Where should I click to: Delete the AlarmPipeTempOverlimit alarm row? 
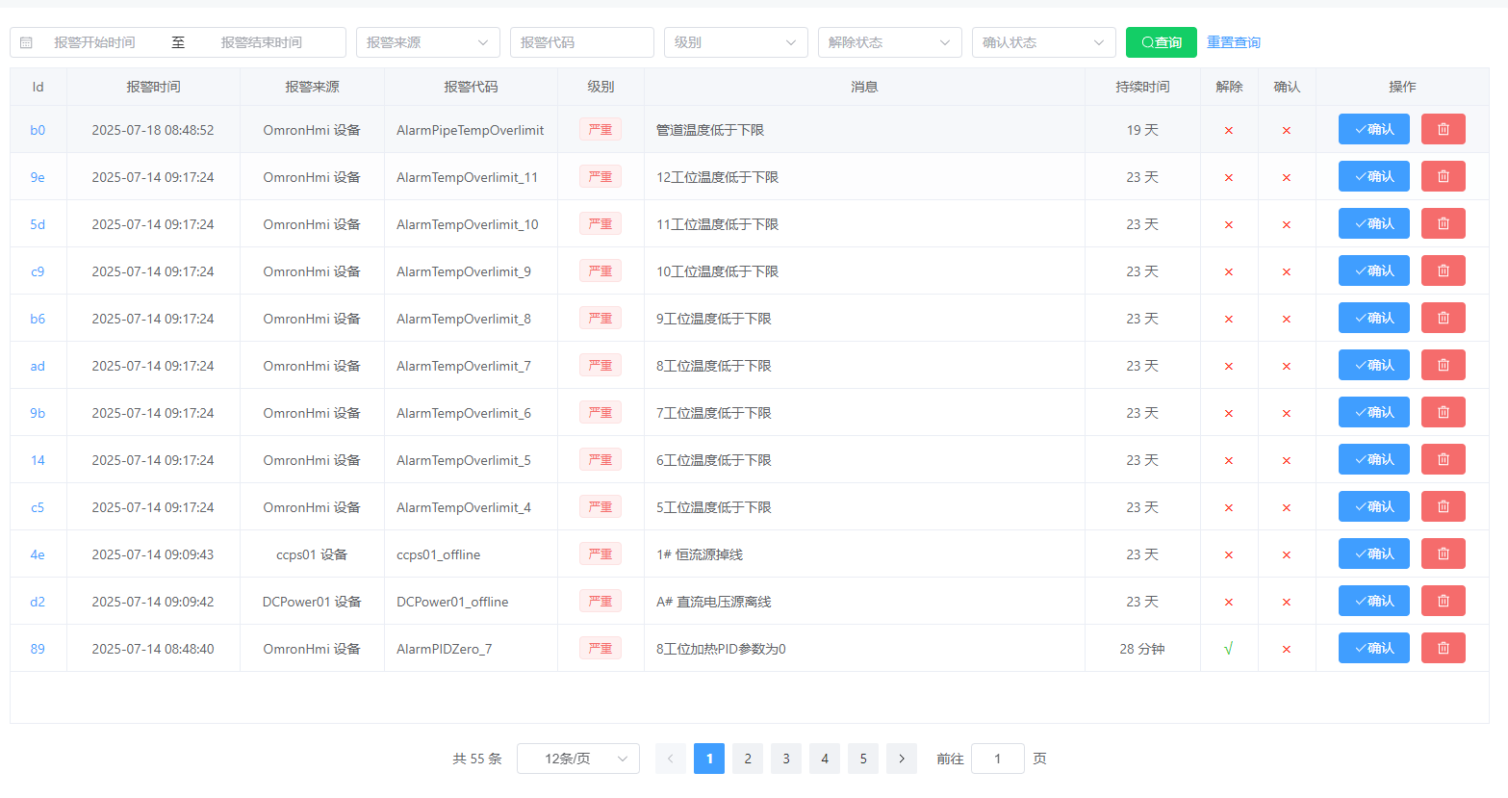tap(1443, 129)
